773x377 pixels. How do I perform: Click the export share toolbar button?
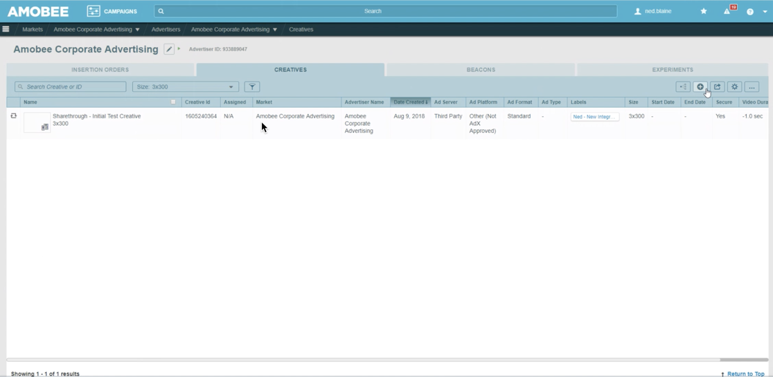[x=718, y=86]
